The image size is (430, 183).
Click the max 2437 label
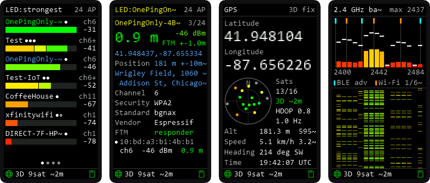407,10
